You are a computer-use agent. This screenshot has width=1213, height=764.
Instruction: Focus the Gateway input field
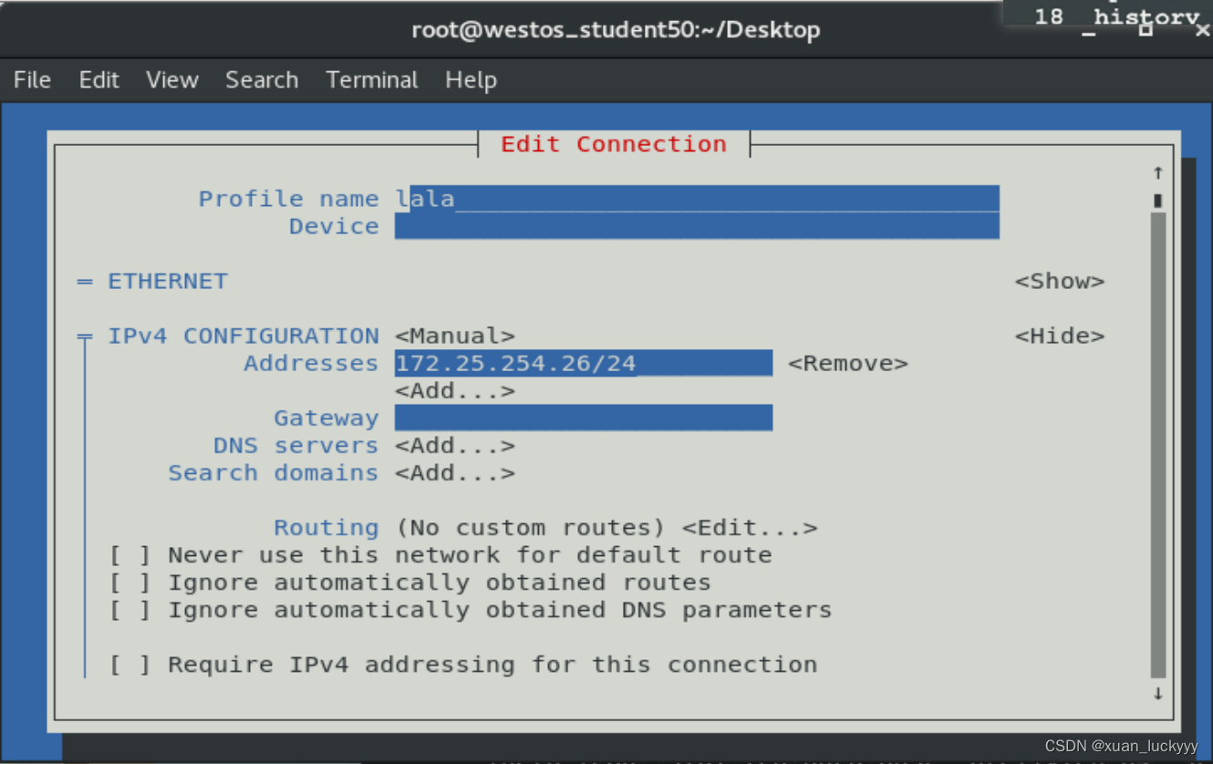point(584,418)
